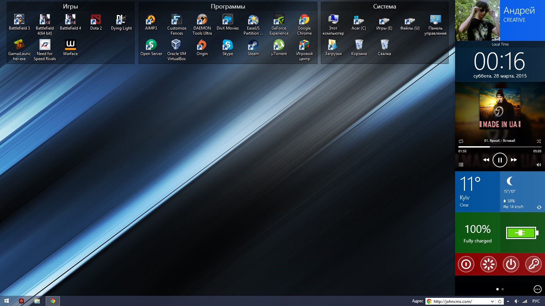This screenshot has height=306, width=545.
Task: Switch to second sidebar page dot
Action: pos(503,289)
